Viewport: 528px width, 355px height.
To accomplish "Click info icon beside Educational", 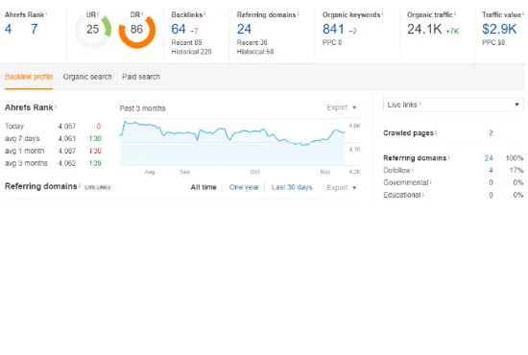I will (423, 194).
